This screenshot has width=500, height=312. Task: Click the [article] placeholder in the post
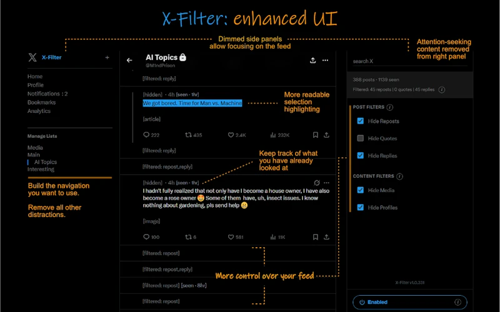click(x=152, y=119)
